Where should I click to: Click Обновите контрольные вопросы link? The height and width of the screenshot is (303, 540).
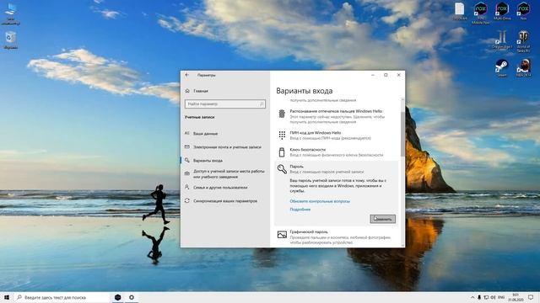coord(320,201)
